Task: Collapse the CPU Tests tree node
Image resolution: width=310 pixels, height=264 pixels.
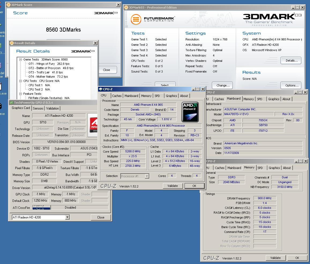Action: click(20, 81)
